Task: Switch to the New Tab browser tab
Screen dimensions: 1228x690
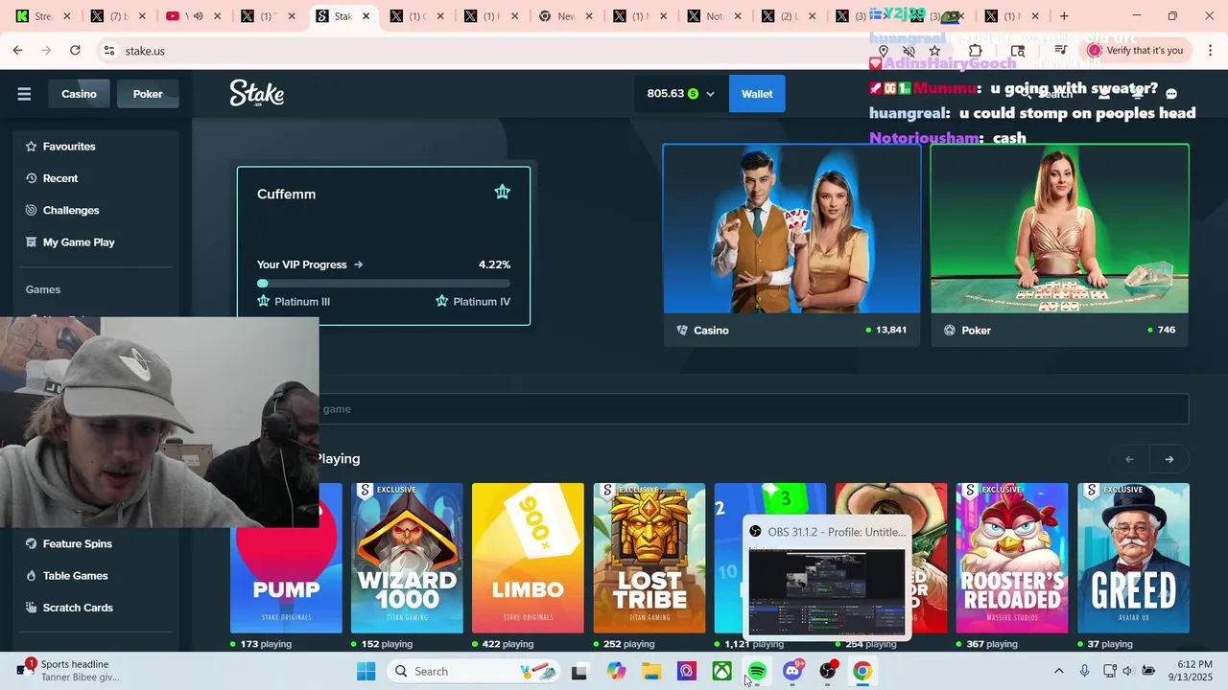Action: (x=568, y=16)
